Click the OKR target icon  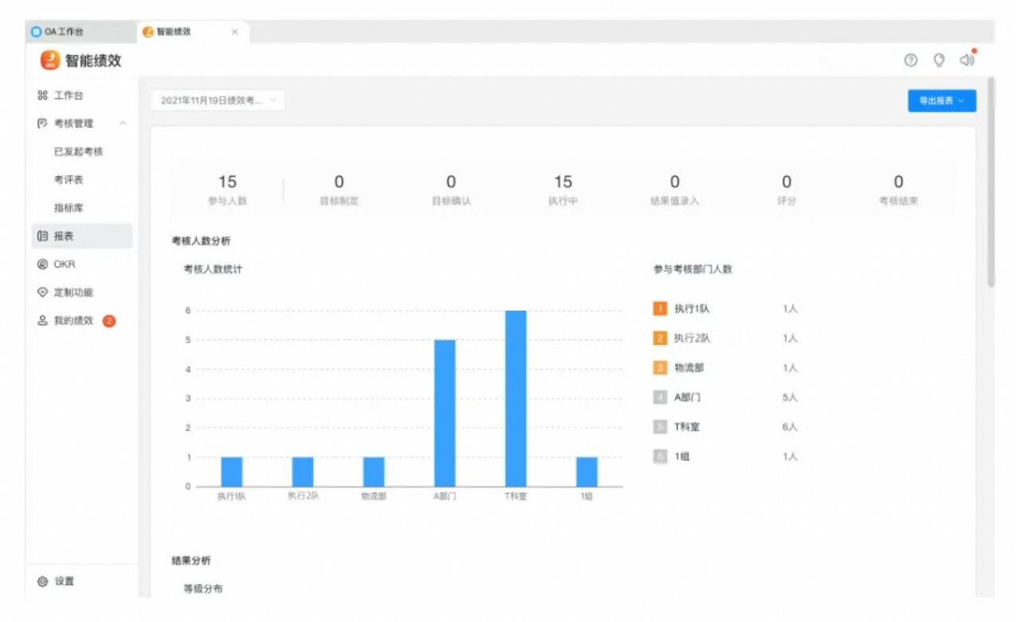pos(43,264)
